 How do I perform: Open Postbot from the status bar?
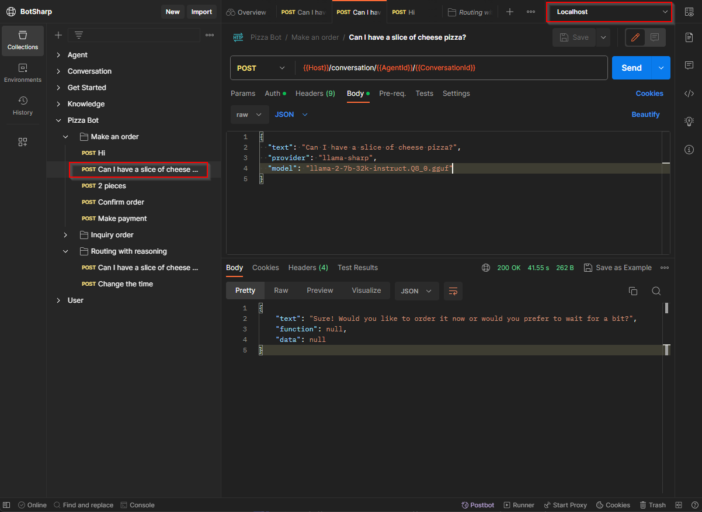tap(478, 505)
